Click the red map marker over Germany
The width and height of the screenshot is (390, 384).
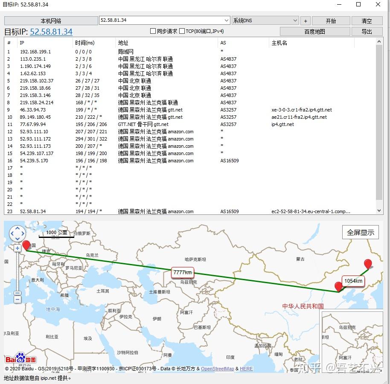pyautogui.click(x=26, y=245)
